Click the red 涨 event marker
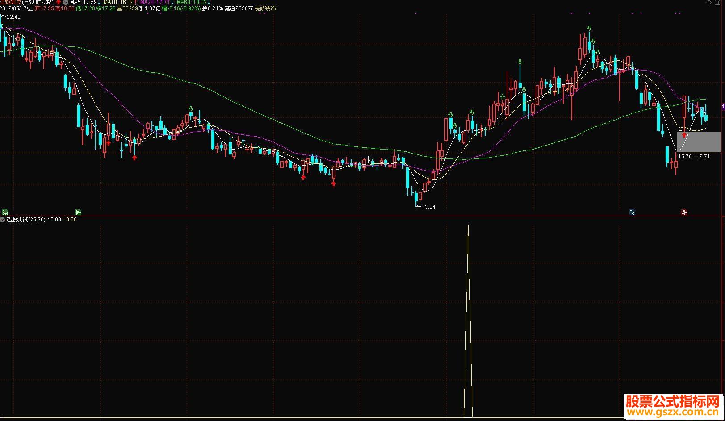The width and height of the screenshot is (725, 421). [684, 213]
